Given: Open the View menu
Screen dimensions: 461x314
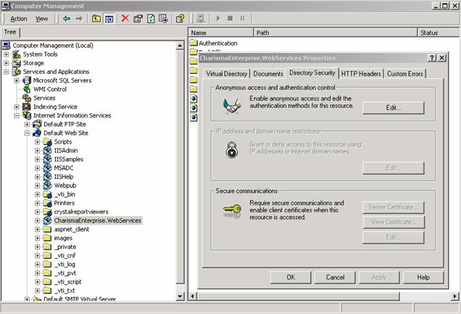Looking at the screenshot, I should (x=41, y=19).
